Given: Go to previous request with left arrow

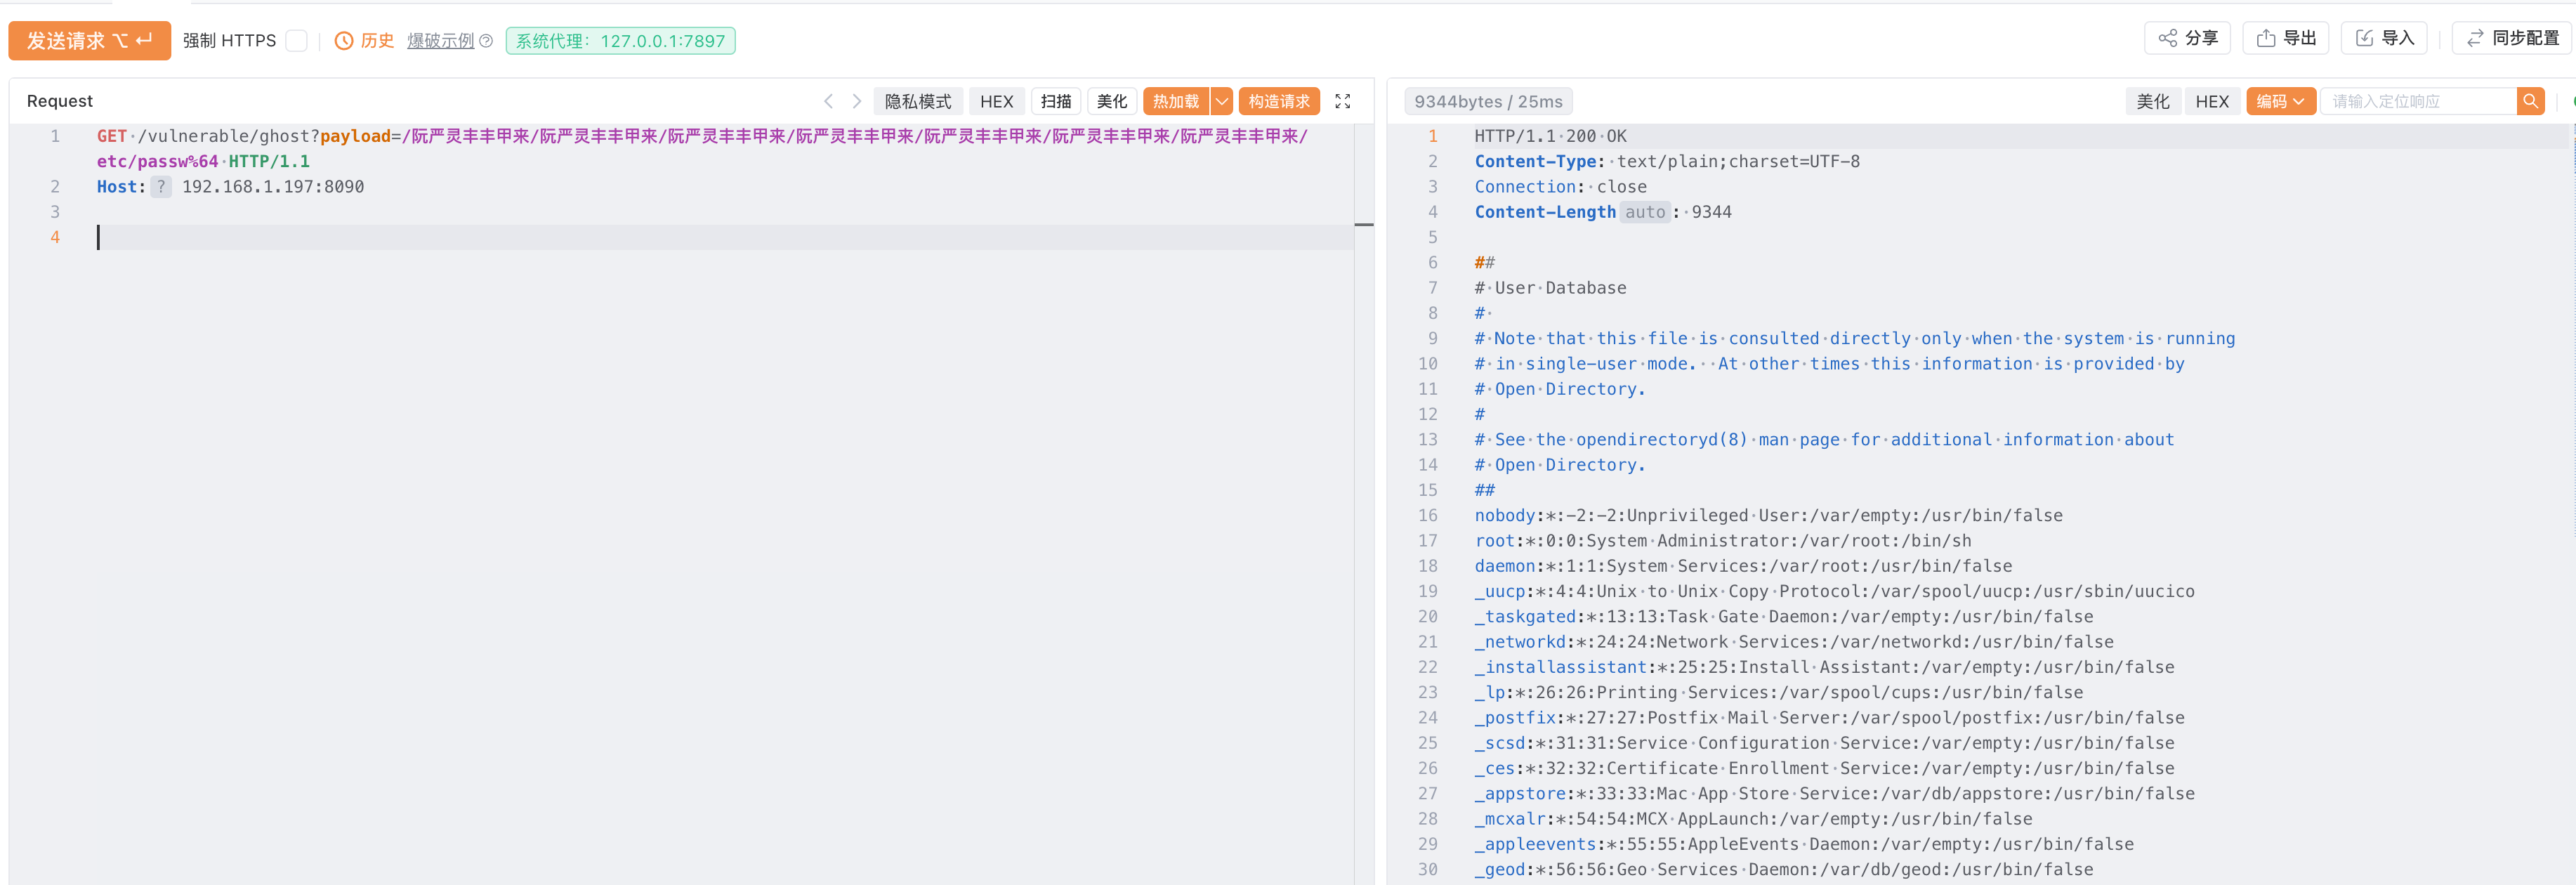Looking at the screenshot, I should click(x=828, y=101).
